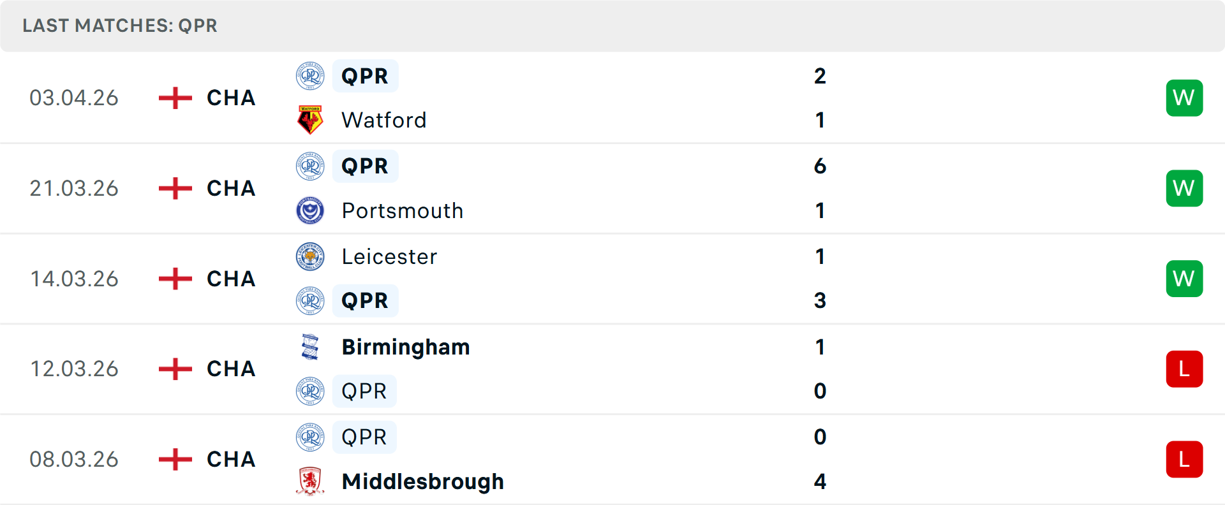The height and width of the screenshot is (505, 1225).
Task: Click the Birmingham club crest icon
Action: point(310,347)
